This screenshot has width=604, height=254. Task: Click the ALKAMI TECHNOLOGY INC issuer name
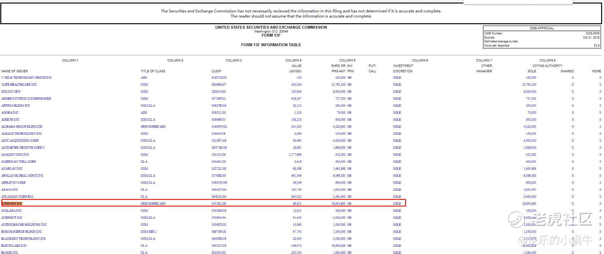(21, 134)
